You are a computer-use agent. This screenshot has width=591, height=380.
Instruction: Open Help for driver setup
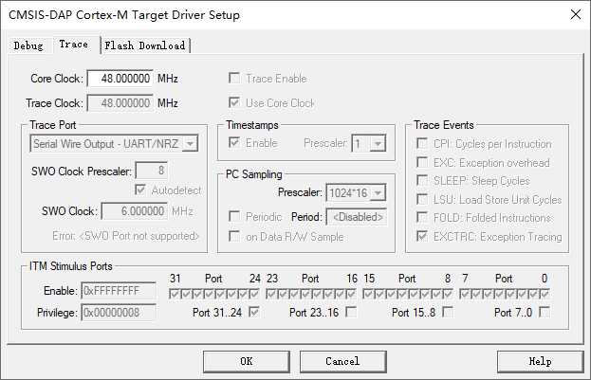(x=540, y=362)
